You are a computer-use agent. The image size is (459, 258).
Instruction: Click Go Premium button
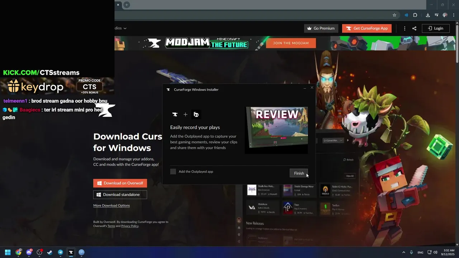[x=321, y=28]
